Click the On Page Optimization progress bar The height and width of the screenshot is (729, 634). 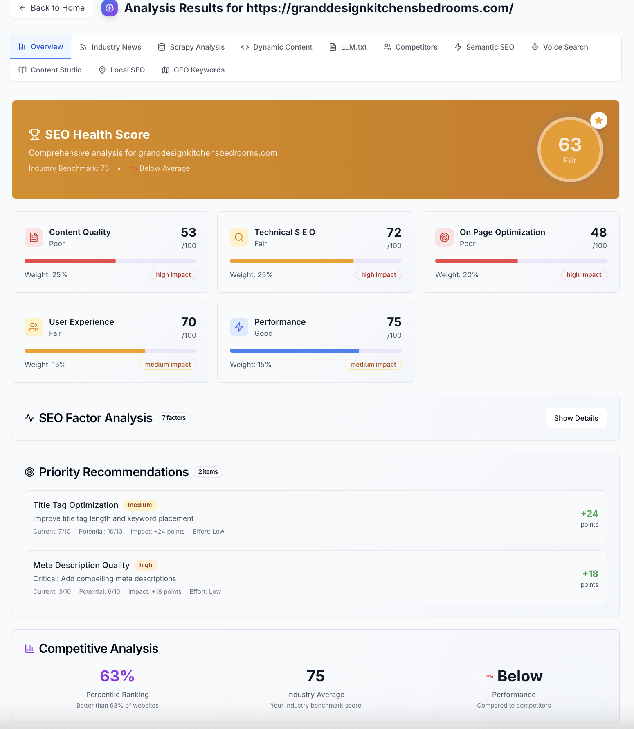pos(521,261)
